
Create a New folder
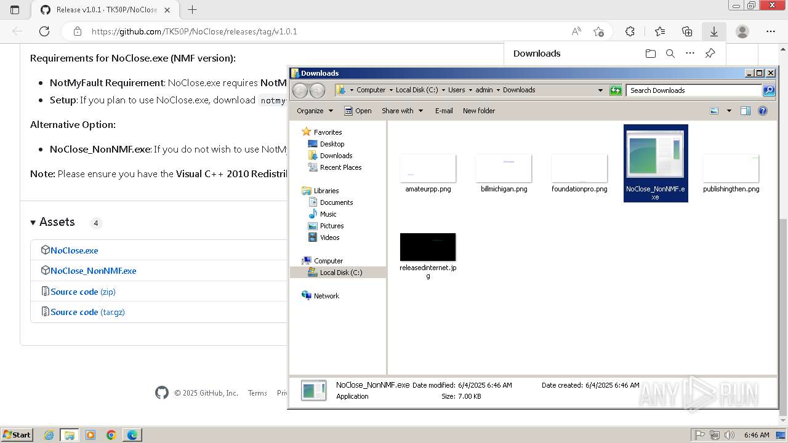(x=479, y=111)
